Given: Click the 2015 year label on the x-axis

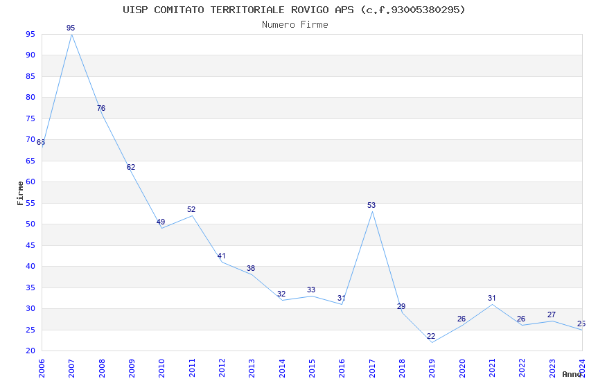Looking at the screenshot, I should (x=312, y=369).
